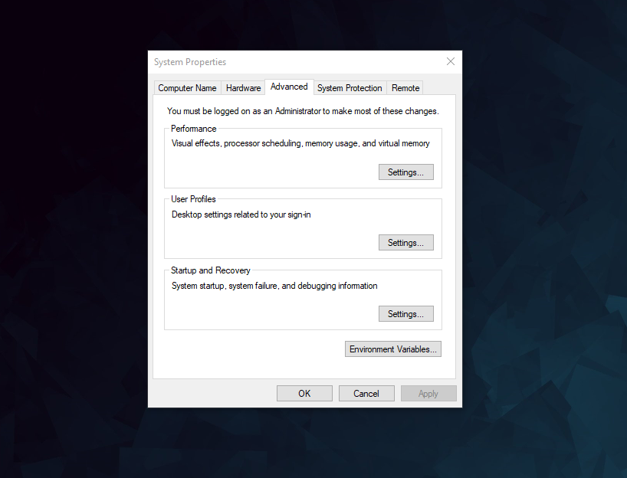The width and height of the screenshot is (627, 478).
Task: Open the Environment Variables dialog
Action: coord(392,349)
